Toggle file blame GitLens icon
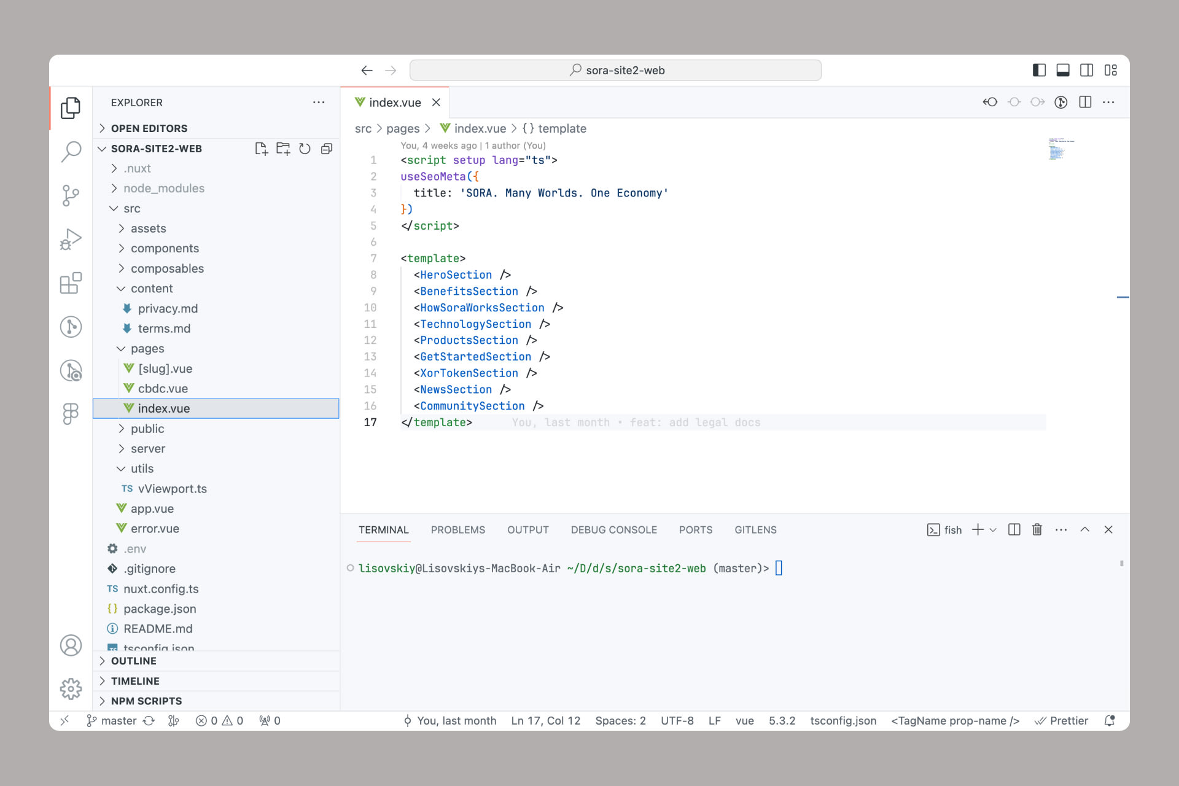 coord(1061,102)
